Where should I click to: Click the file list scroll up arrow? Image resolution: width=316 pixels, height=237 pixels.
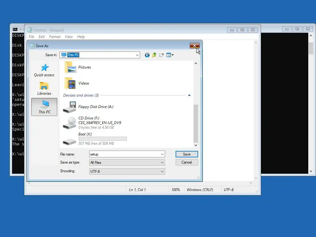[196, 64]
